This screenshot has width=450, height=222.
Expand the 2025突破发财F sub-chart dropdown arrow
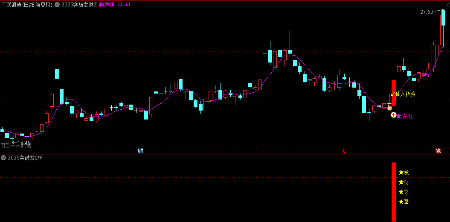click(x=4, y=158)
